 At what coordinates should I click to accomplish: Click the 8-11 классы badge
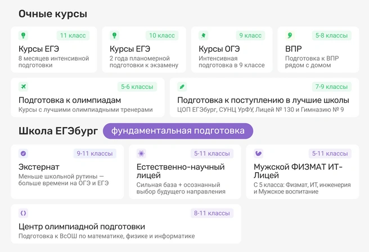pos(212,213)
